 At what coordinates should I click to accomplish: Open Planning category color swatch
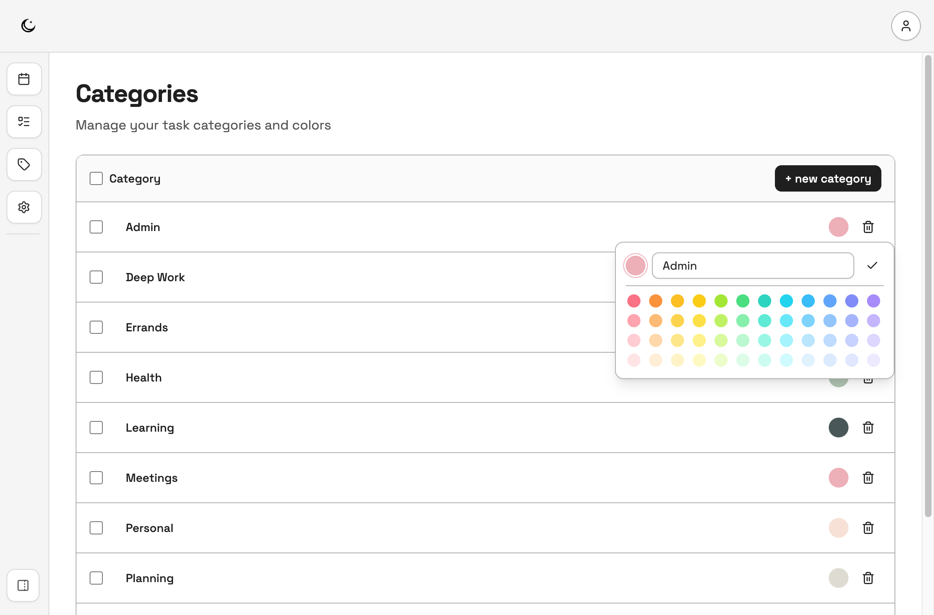[x=838, y=578]
